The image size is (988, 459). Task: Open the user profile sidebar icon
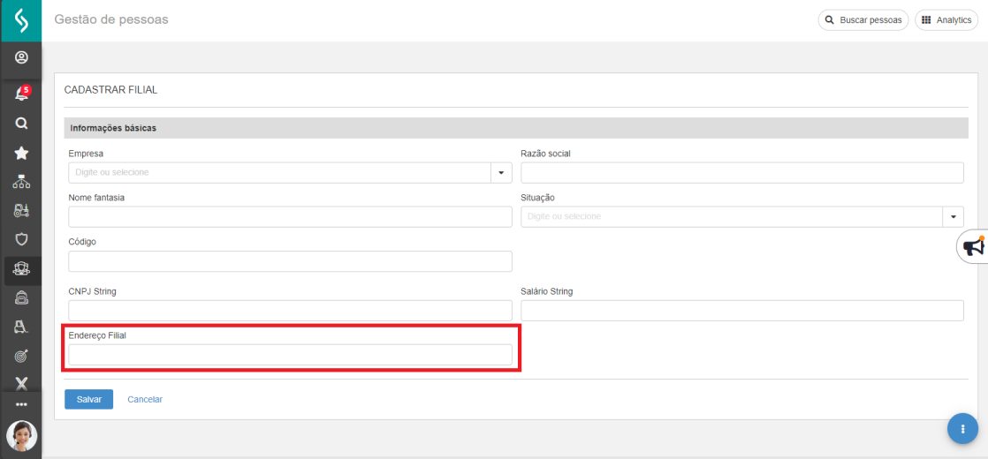tap(21, 58)
